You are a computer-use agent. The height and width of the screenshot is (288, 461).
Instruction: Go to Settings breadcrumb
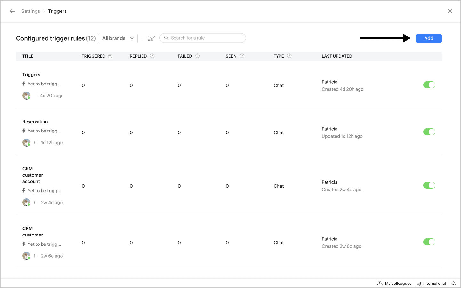coord(31,11)
